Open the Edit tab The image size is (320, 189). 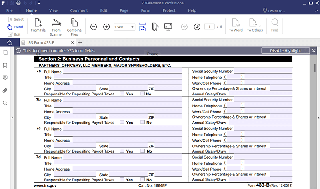(x=104, y=10)
